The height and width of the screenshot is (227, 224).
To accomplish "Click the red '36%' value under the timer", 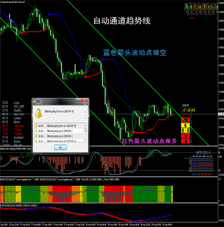I will pyautogui.click(x=185, y=115).
